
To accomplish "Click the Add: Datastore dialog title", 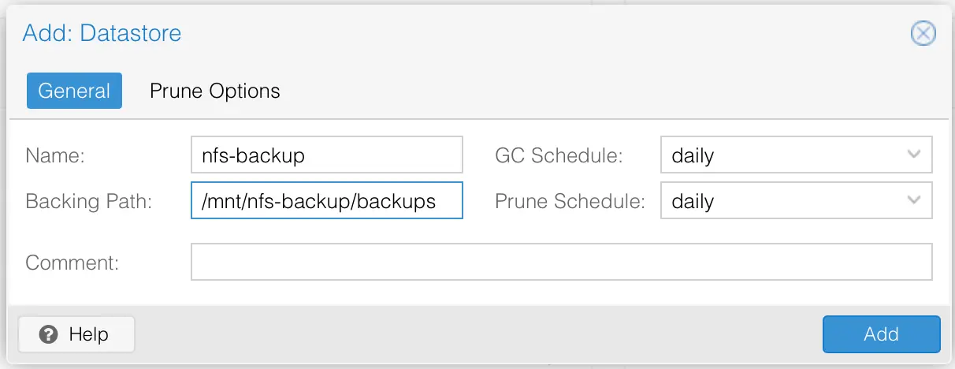I will (102, 33).
